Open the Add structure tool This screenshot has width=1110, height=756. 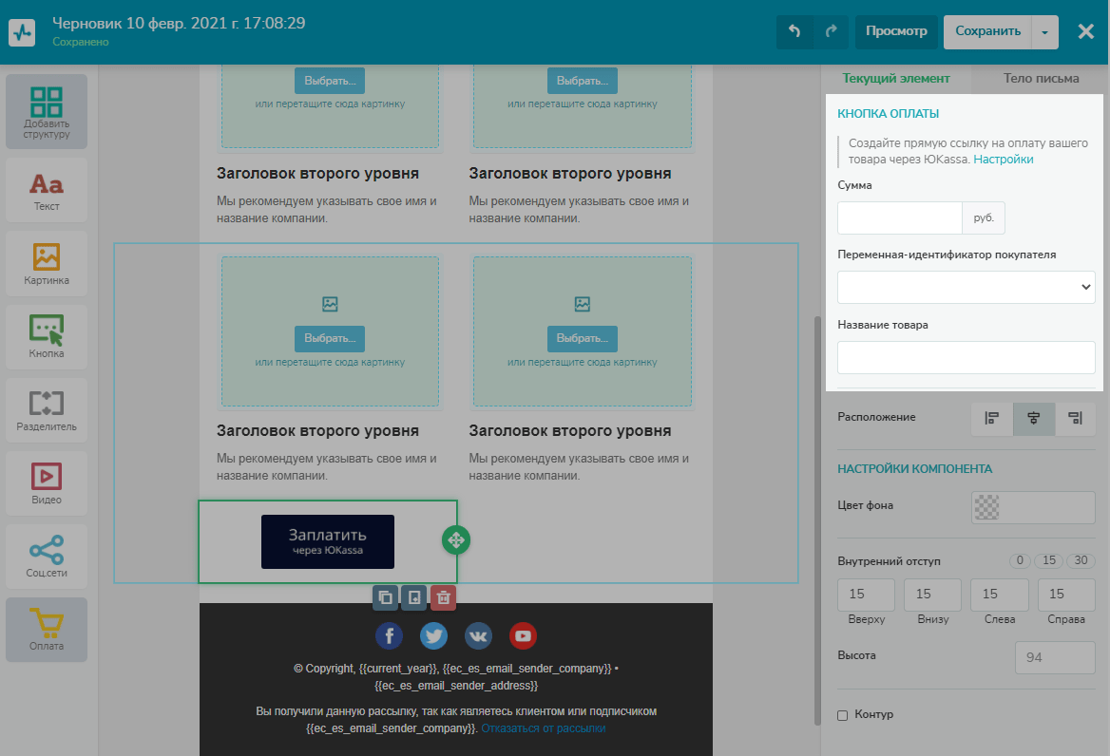(x=47, y=112)
